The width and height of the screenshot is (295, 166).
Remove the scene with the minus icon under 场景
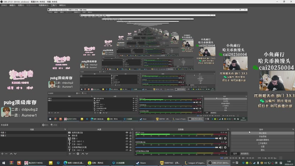6,154
